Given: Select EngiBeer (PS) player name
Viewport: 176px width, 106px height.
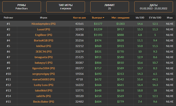Looking at the screenshot, I should pyautogui.click(x=44, y=35).
